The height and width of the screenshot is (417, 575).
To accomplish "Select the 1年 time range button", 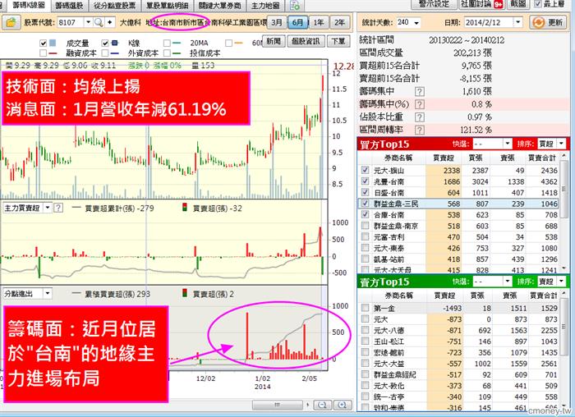I will tap(319, 22).
